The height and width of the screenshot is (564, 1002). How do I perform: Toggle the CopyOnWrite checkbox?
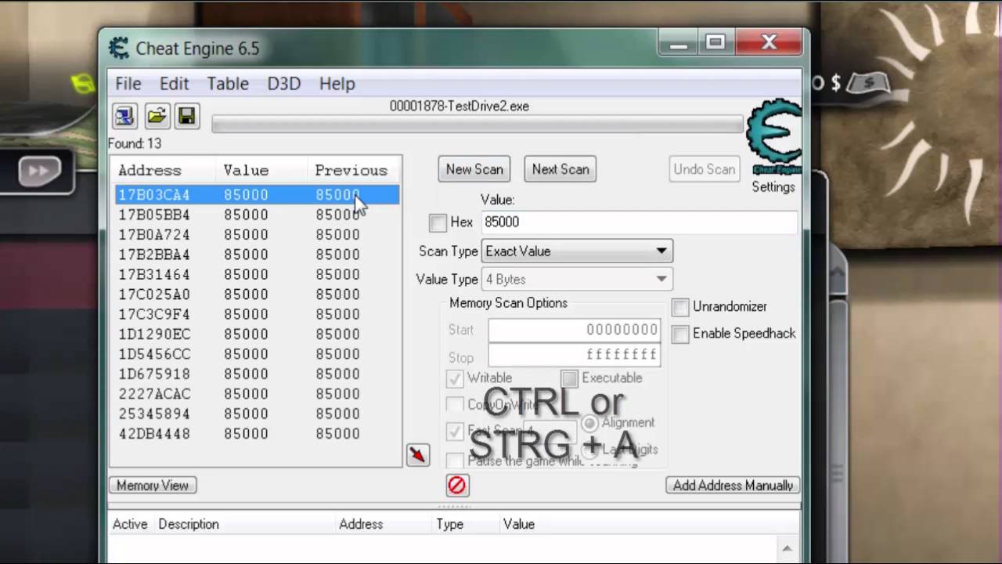455,405
